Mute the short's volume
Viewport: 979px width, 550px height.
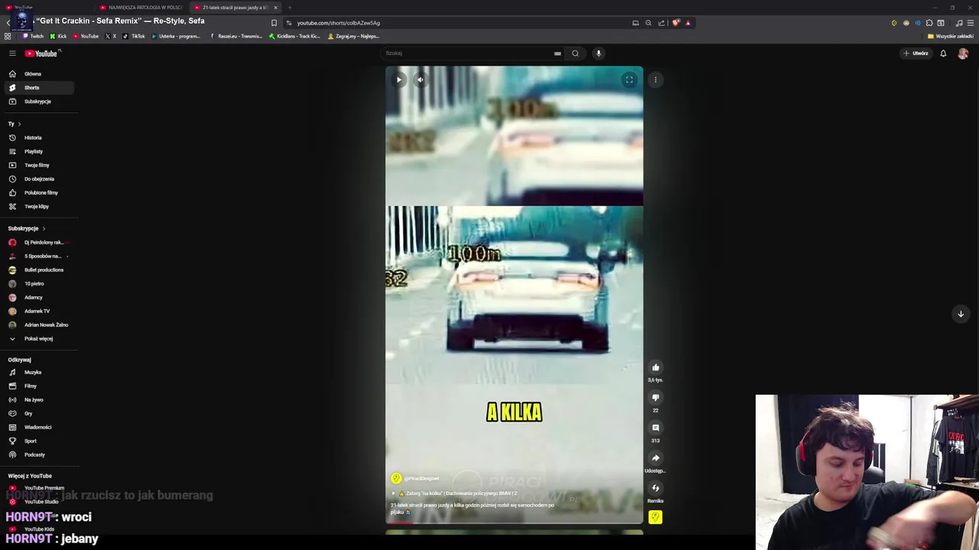click(x=420, y=79)
